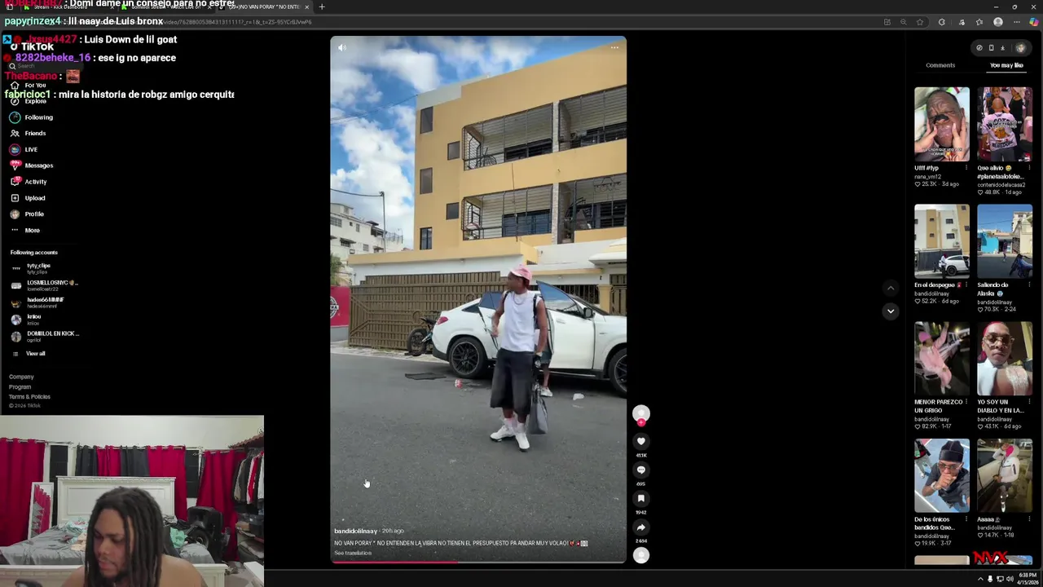
Task: Like the video with the heart icon
Action: coord(641,441)
